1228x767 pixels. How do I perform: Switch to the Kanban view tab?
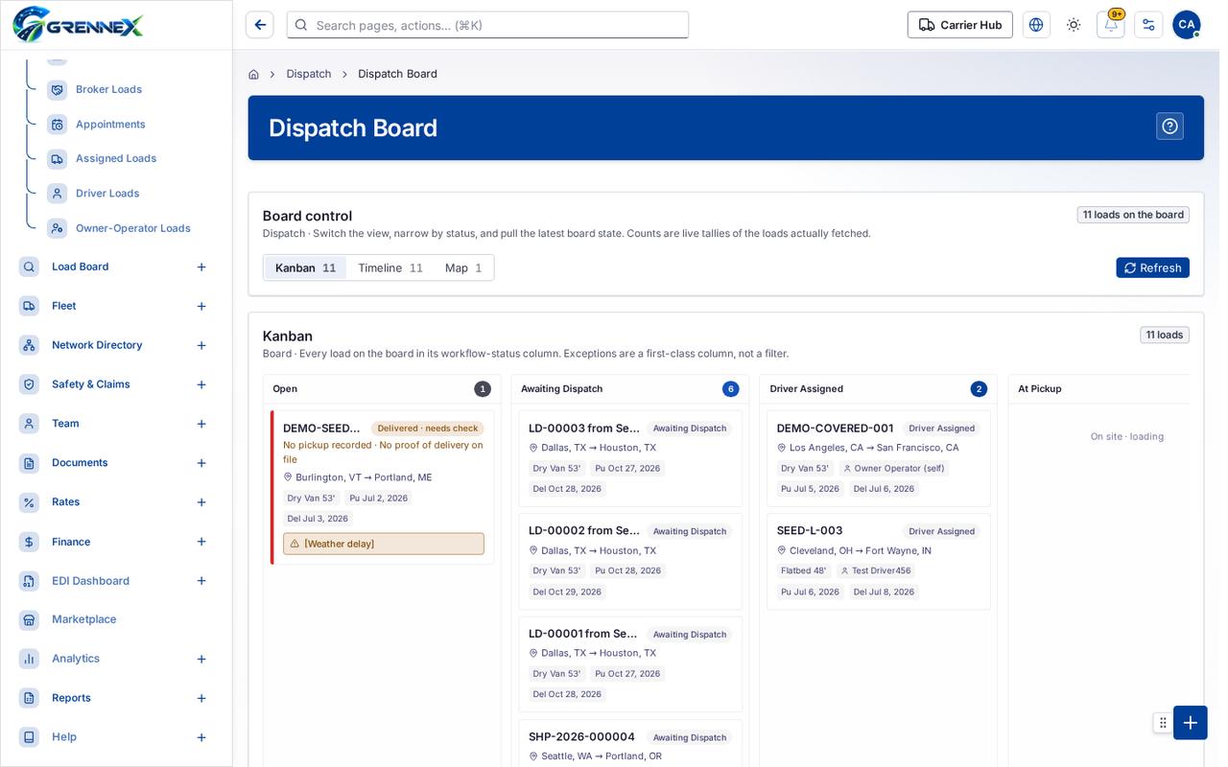pos(305,267)
